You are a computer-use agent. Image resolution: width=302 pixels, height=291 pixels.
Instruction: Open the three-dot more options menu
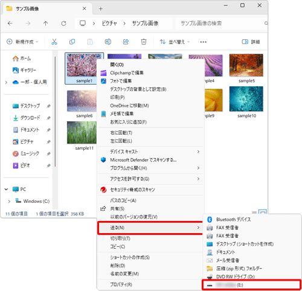[x=203, y=42]
